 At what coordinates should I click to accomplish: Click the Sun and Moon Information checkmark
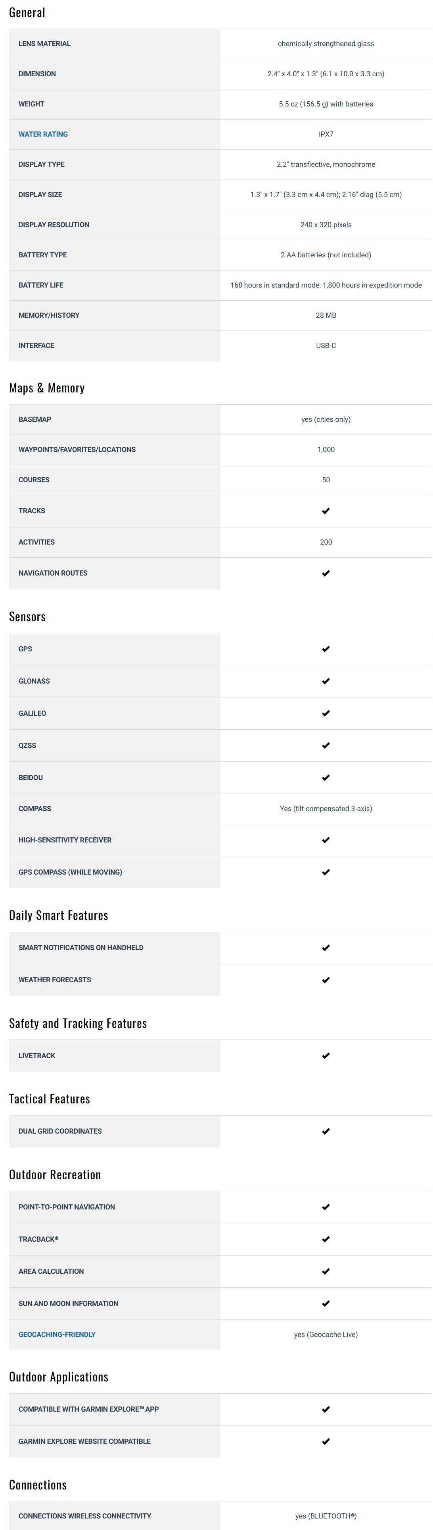coord(326,1303)
